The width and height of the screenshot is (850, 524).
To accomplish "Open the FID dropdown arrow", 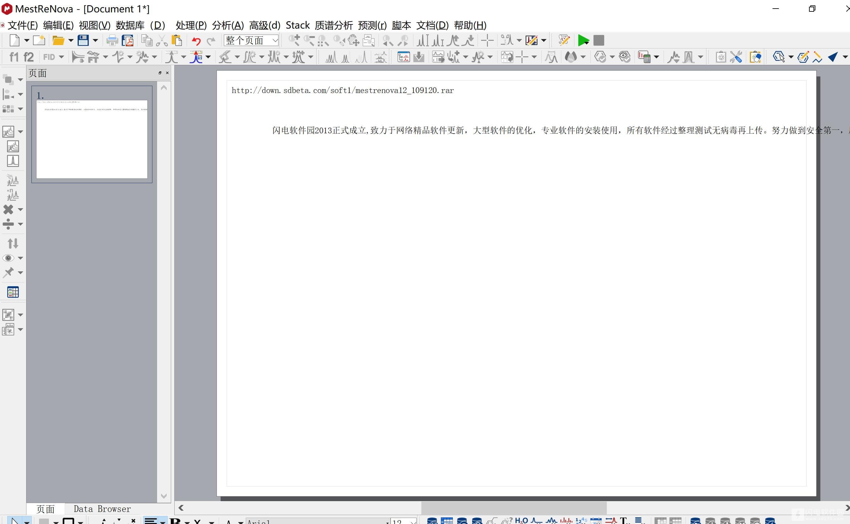I will click(x=61, y=57).
